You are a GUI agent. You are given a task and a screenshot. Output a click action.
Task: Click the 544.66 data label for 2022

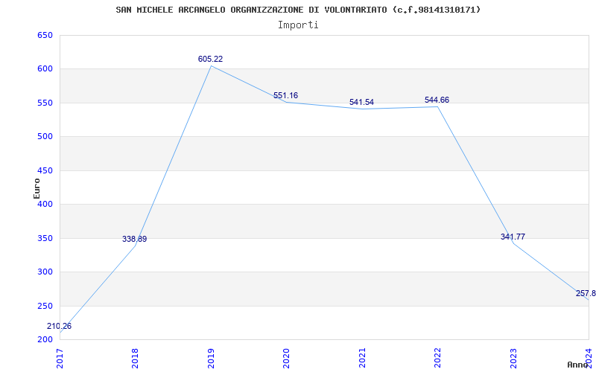click(x=437, y=100)
